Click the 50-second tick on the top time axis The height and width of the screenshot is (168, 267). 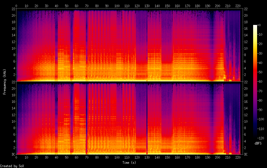67,5
